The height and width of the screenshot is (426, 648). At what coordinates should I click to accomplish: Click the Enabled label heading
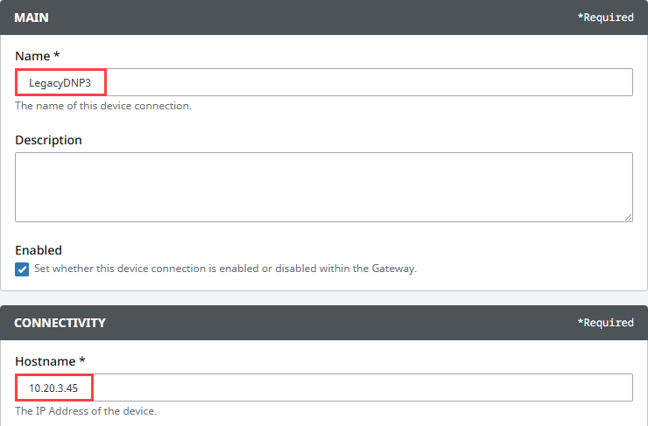(39, 250)
